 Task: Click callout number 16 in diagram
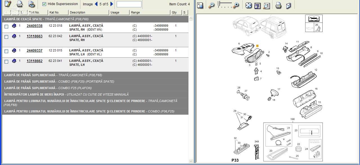point(316,89)
